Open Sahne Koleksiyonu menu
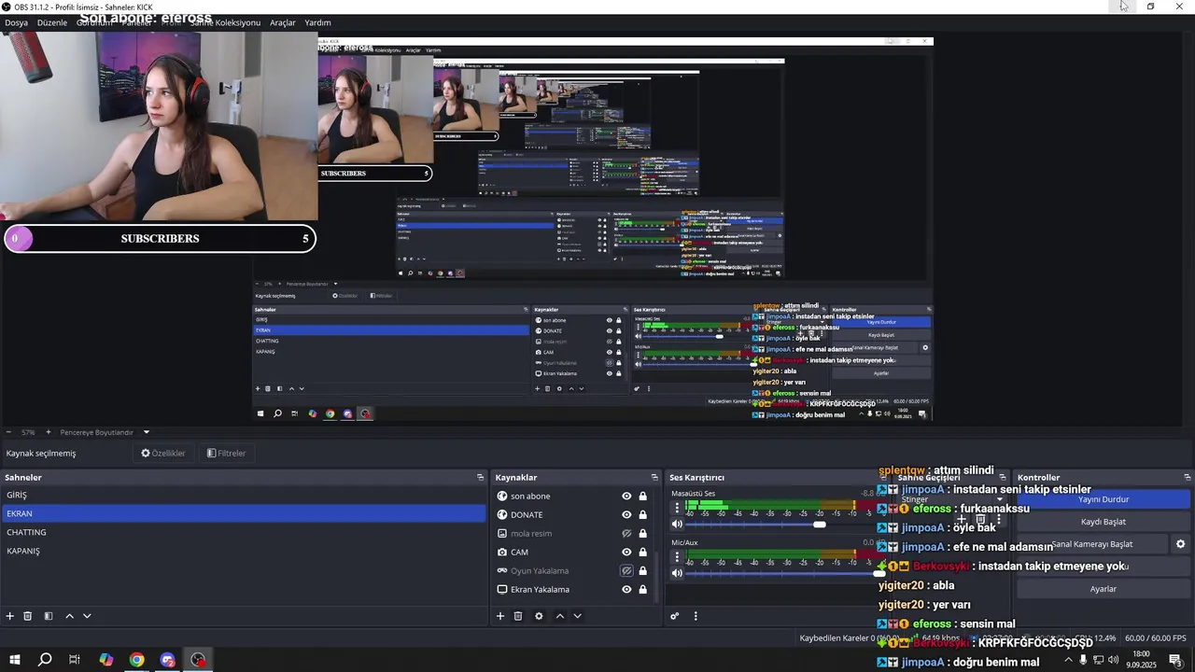 [225, 22]
